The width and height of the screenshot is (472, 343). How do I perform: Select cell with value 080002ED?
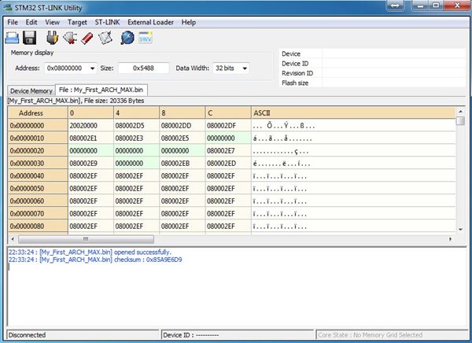(x=228, y=164)
